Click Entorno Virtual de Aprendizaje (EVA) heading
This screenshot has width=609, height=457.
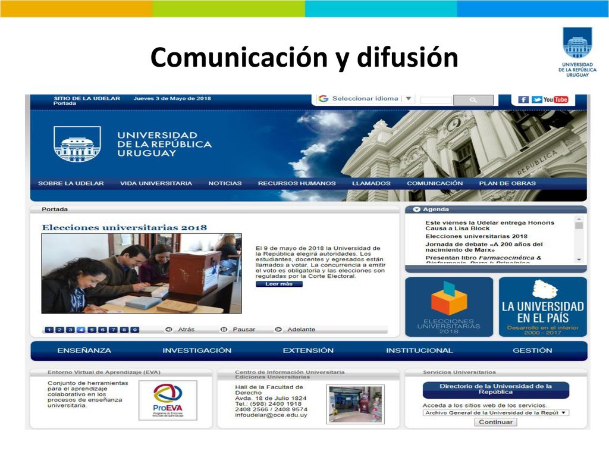(x=104, y=373)
